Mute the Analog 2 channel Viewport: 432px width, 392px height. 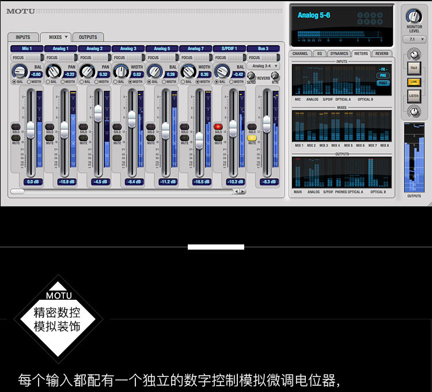click(83, 138)
